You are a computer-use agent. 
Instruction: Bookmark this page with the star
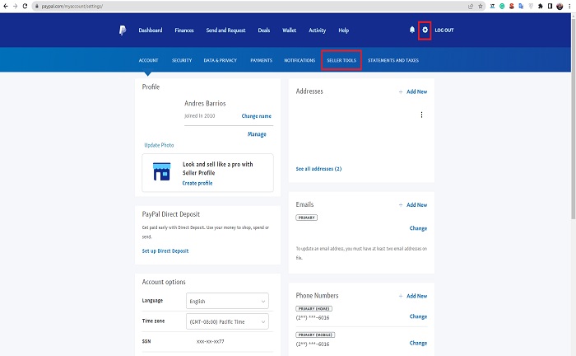point(480,7)
